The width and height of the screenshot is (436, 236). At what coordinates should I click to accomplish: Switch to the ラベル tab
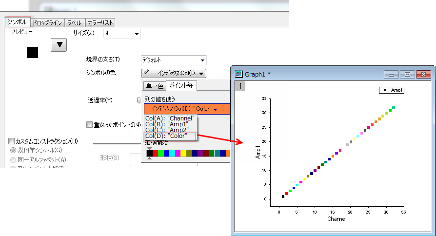(74, 22)
